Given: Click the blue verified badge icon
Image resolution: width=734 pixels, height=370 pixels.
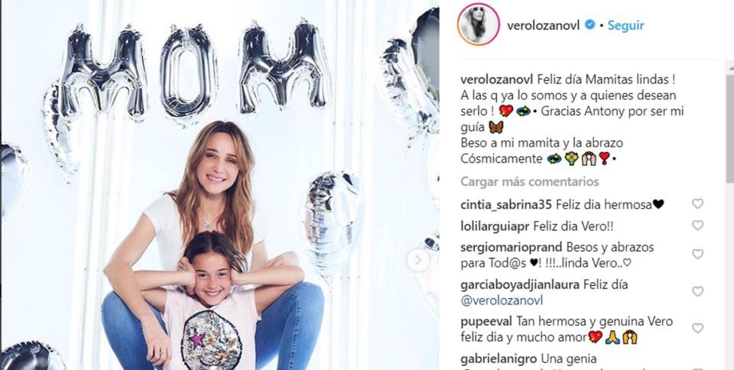Looking at the screenshot, I should [x=589, y=24].
